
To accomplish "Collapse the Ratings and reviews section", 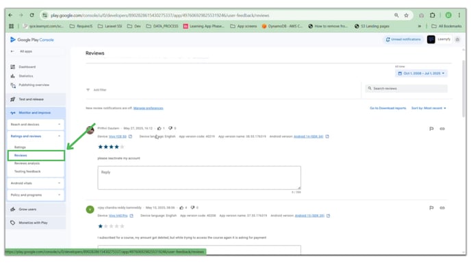I will click(x=36, y=136).
